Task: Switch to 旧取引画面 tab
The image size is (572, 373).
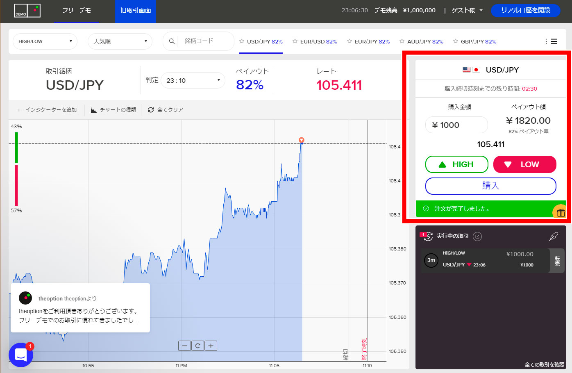Action: pos(136,11)
